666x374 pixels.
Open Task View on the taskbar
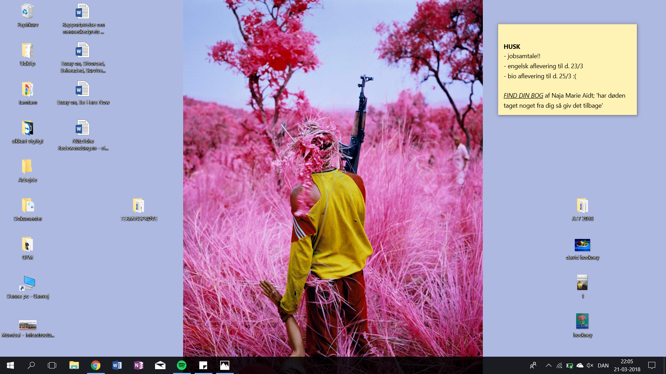[52, 365]
